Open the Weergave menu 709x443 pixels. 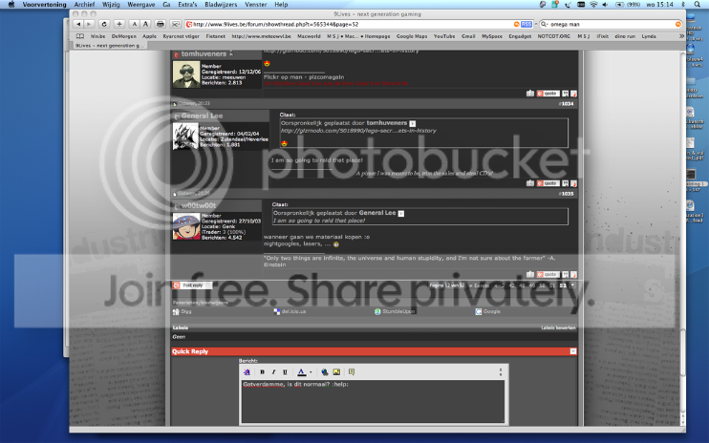(140, 5)
